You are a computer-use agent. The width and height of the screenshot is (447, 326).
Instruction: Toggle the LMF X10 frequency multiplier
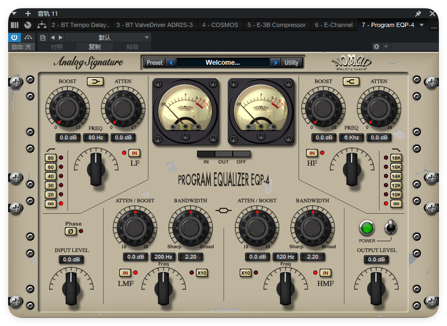[202, 273]
